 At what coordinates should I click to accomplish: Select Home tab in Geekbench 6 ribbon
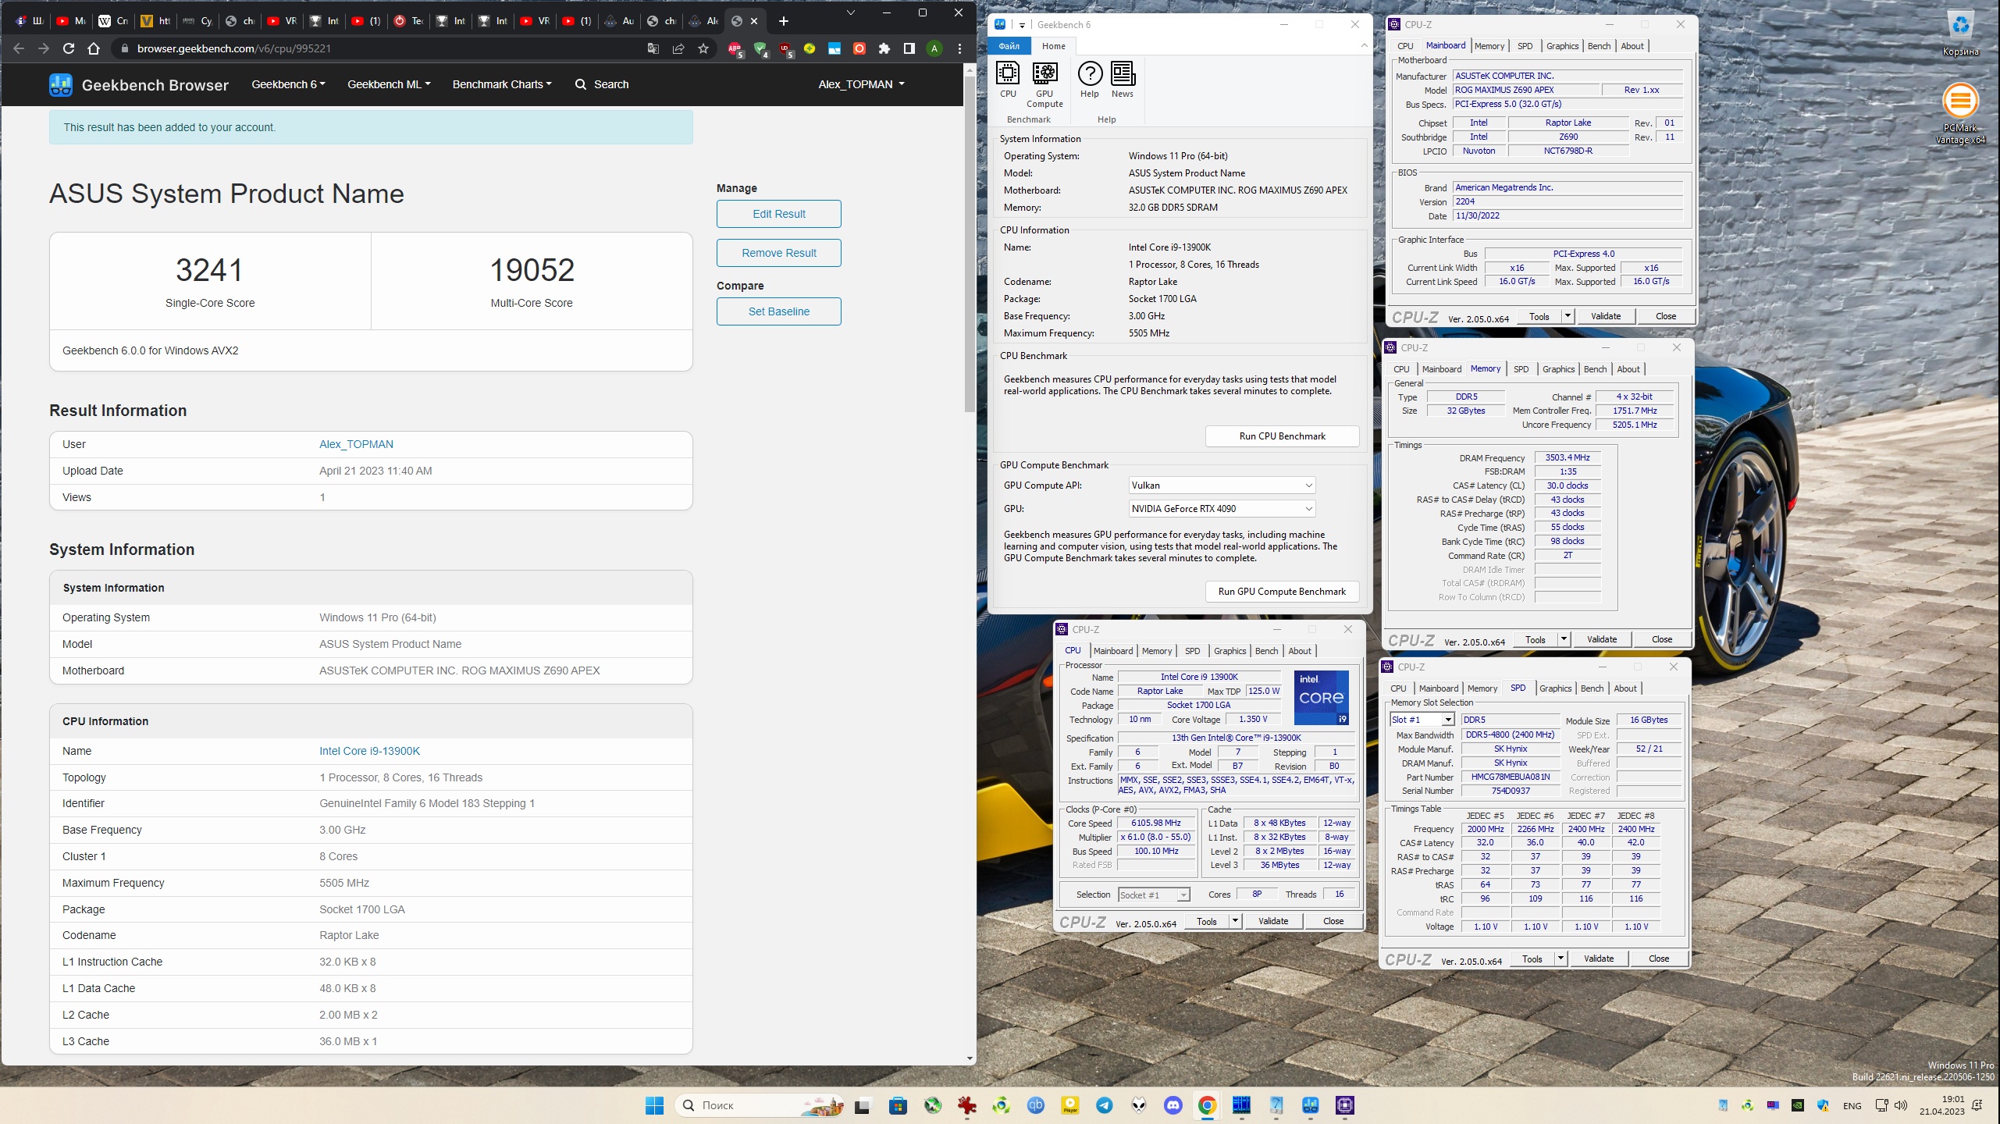click(1054, 46)
